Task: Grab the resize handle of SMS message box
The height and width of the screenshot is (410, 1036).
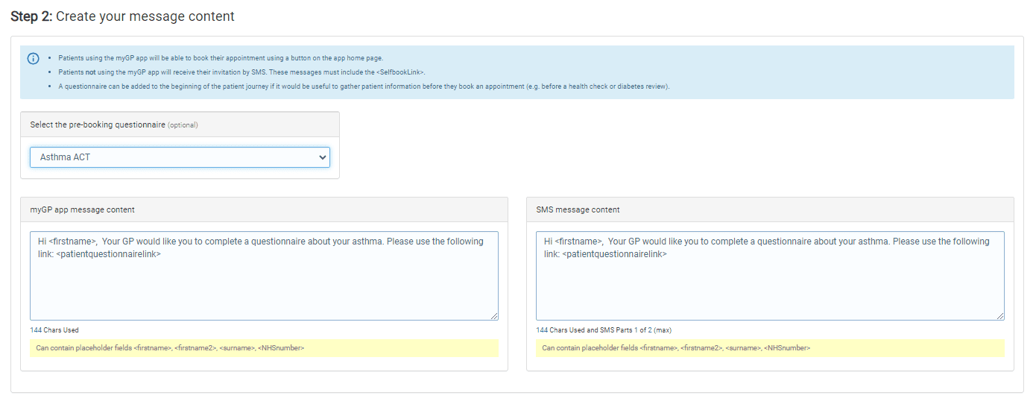Action: (999, 316)
